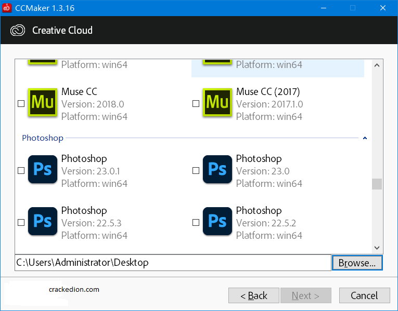Close the CCMaker window
This screenshot has width=398, height=311.
[383, 8]
